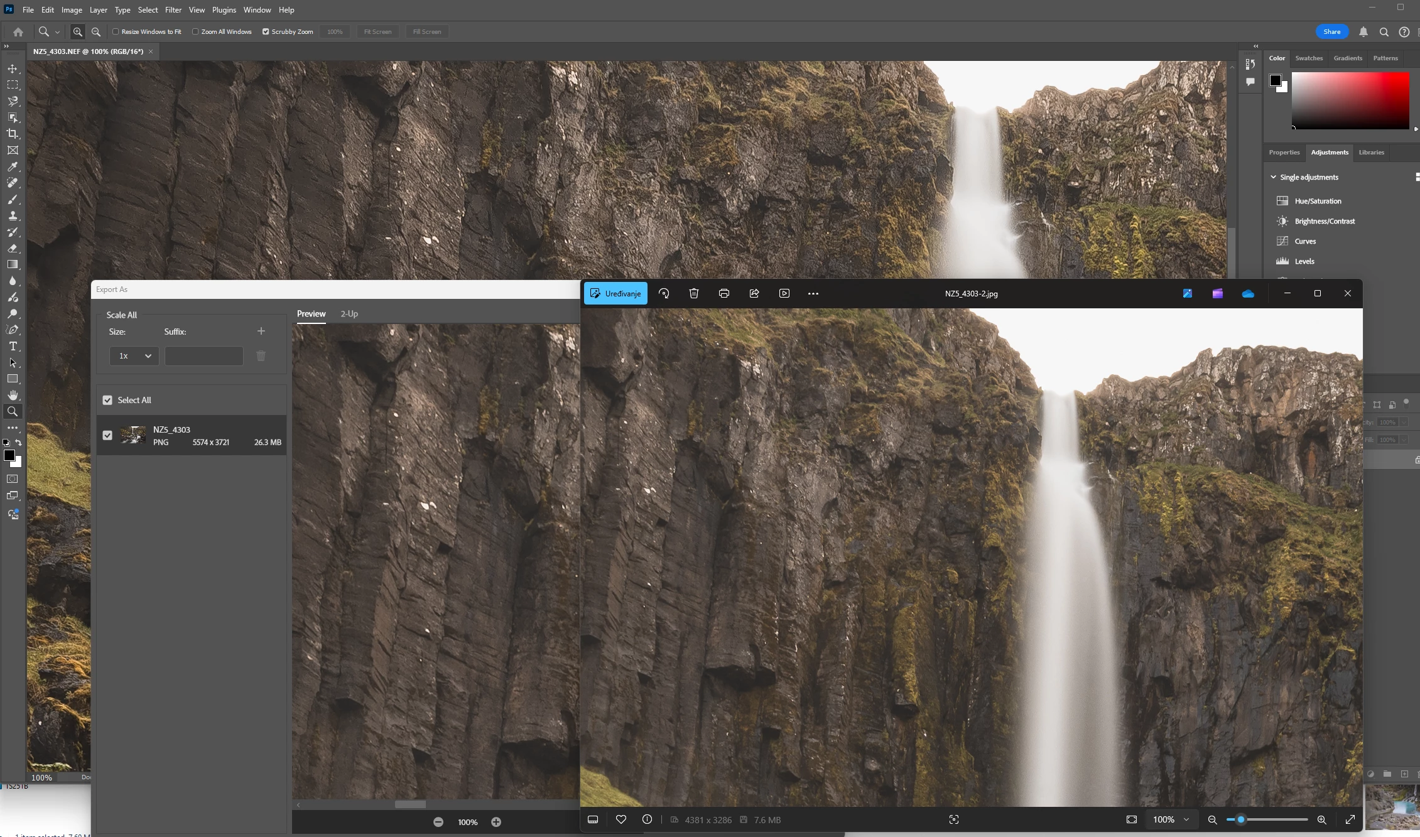Collapse the Single adjustments section
This screenshot has height=837, width=1420.
click(1274, 177)
